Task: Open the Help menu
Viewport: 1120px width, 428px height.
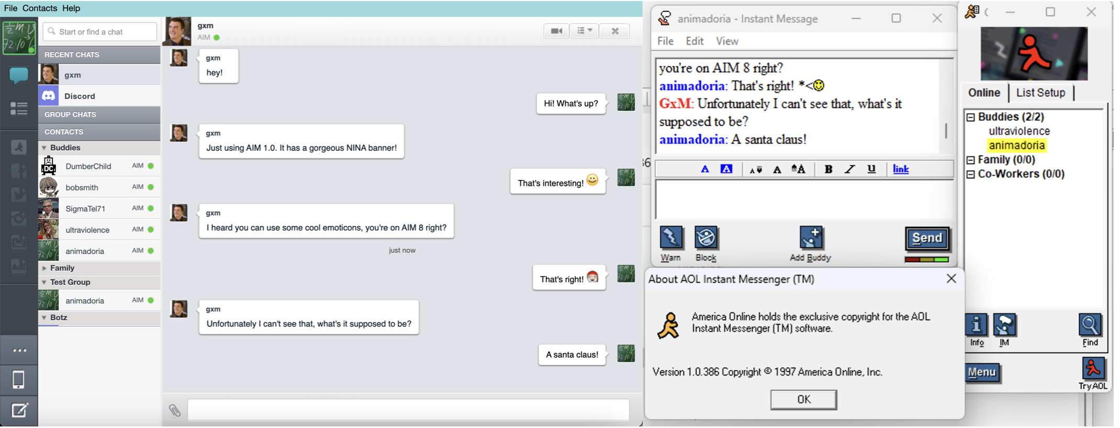Action: click(x=71, y=8)
